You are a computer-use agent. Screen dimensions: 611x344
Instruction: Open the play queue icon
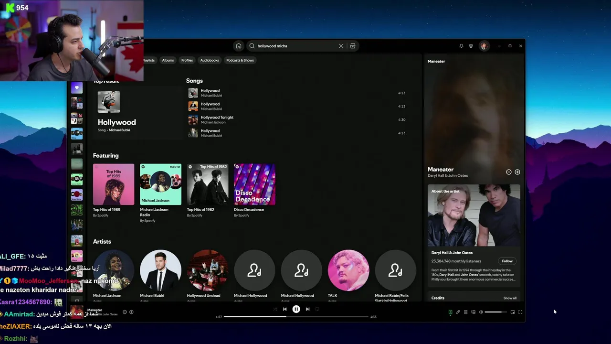click(x=465, y=312)
